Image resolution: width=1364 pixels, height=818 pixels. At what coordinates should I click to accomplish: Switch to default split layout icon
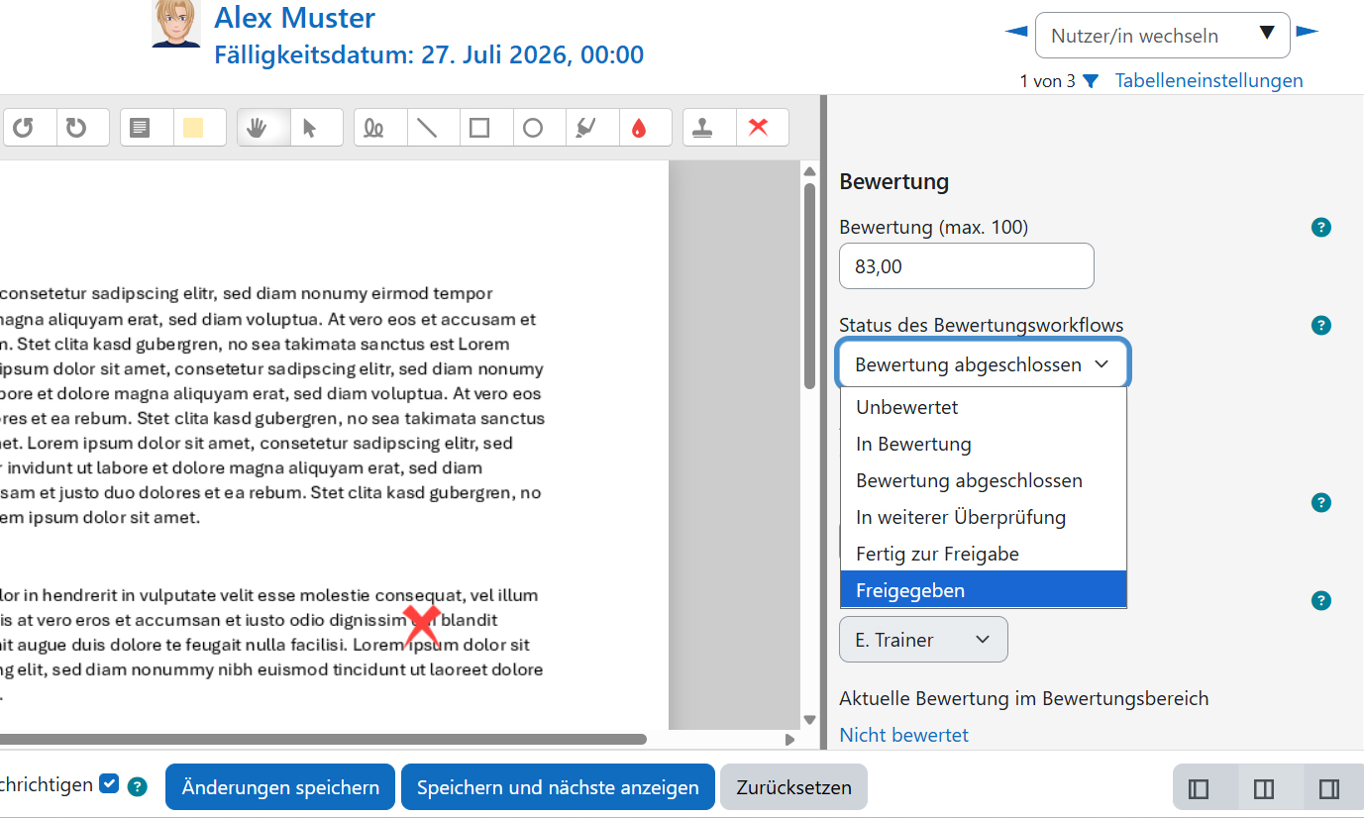click(1264, 789)
